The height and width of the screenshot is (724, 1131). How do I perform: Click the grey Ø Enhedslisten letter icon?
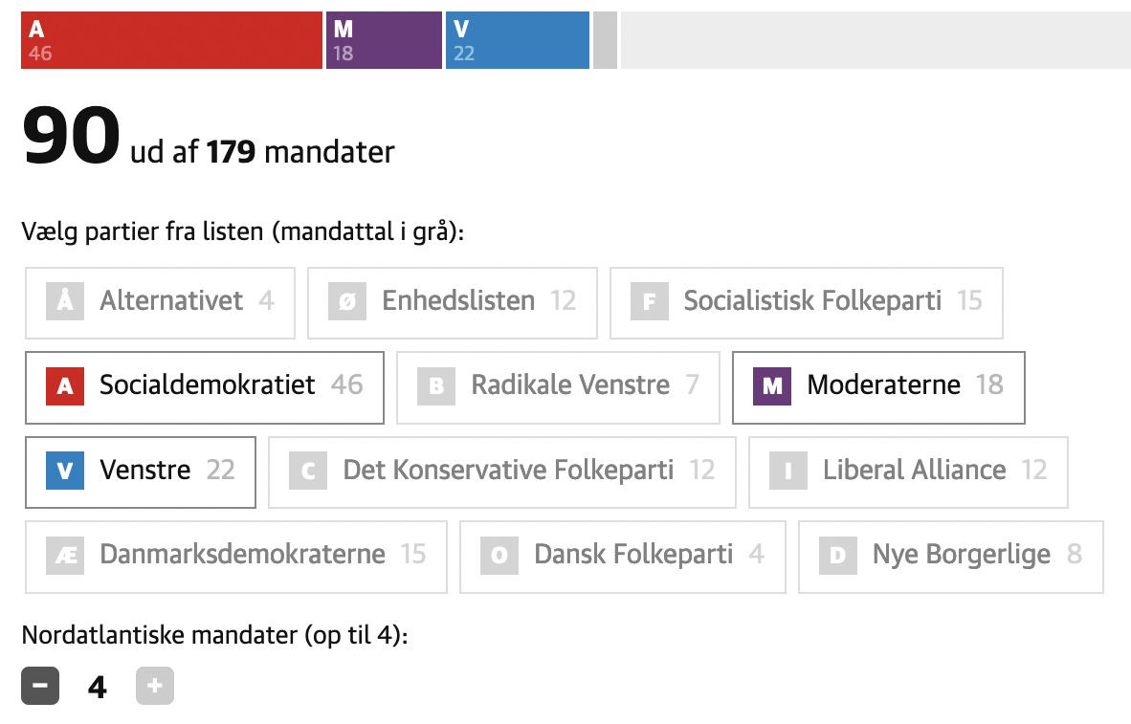point(347,302)
